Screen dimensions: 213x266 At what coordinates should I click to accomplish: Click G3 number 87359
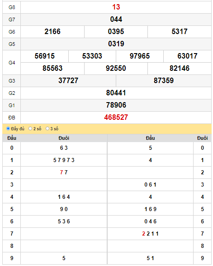(x=164, y=81)
